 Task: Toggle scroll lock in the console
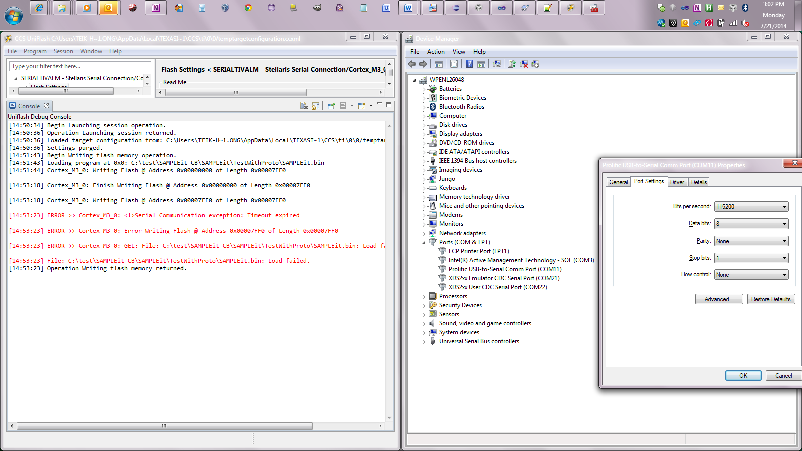coord(316,106)
